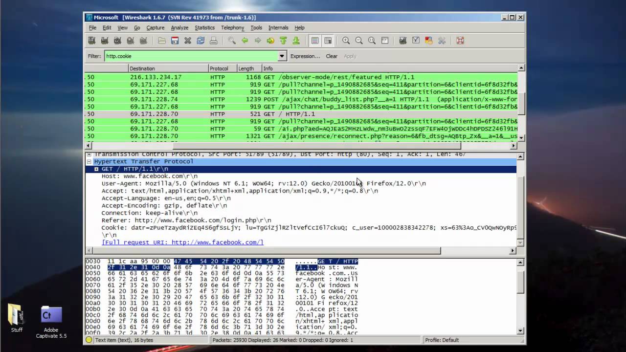Image resolution: width=626 pixels, height=352 pixels.
Task: Open a capture file with the folder icon
Action: pos(162,41)
